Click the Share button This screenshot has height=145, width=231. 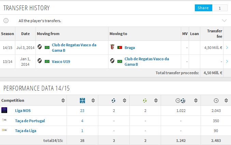click(203, 8)
